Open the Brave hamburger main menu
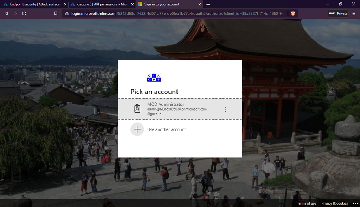The width and height of the screenshot is (360, 207). coord(354,13)
